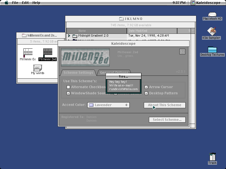Expand the Midnight Gradient 2.0 folder triangle
The height and width of the screenshot is (169, 226).
[69, 35]
